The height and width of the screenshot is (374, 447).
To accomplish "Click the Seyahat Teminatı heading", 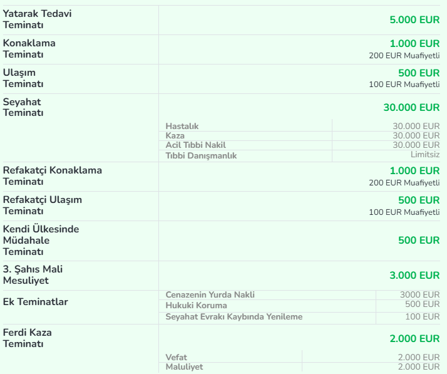I will click(23, 107).
